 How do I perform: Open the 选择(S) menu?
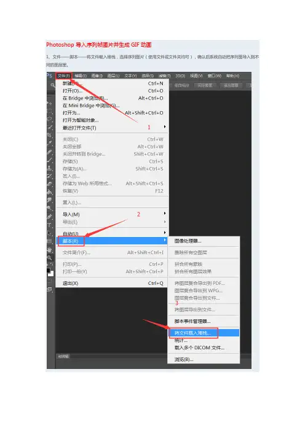148,76
